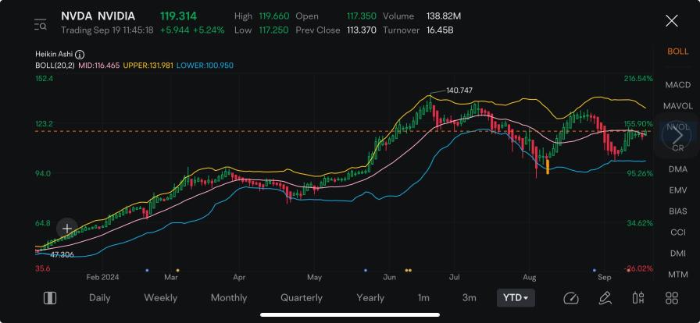Select the 3m interval button
This screenshot has height=323, width=700.
pos(469,298)
